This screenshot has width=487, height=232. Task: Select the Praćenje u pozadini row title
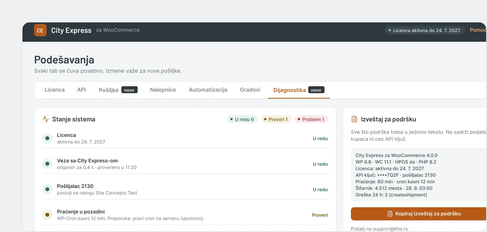point(81,212)
